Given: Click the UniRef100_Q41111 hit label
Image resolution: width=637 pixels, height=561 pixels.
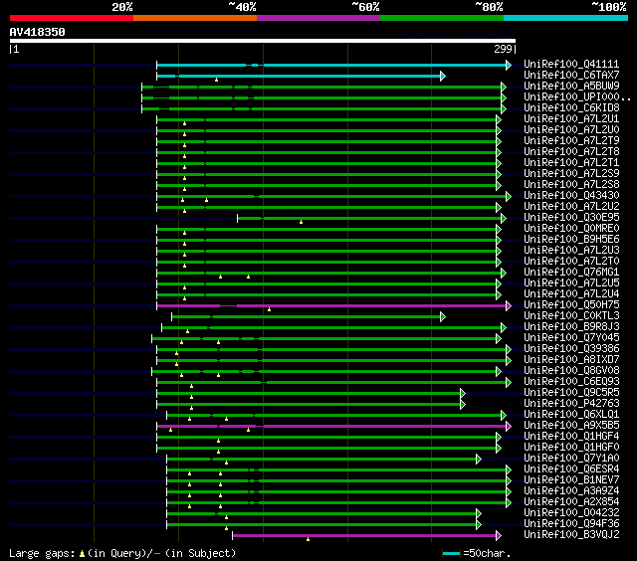Looking at the screenshot, I should 571,64.
